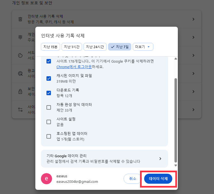Click the 제안 33개 autofill text
The image size is (214, 194).
[64, 110]
